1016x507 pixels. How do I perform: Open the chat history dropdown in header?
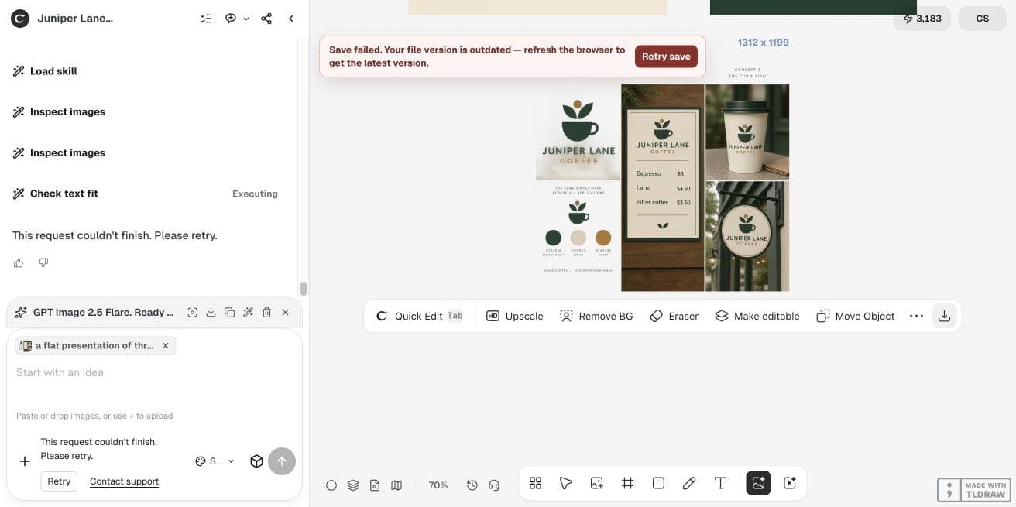(x=237, y=19)
